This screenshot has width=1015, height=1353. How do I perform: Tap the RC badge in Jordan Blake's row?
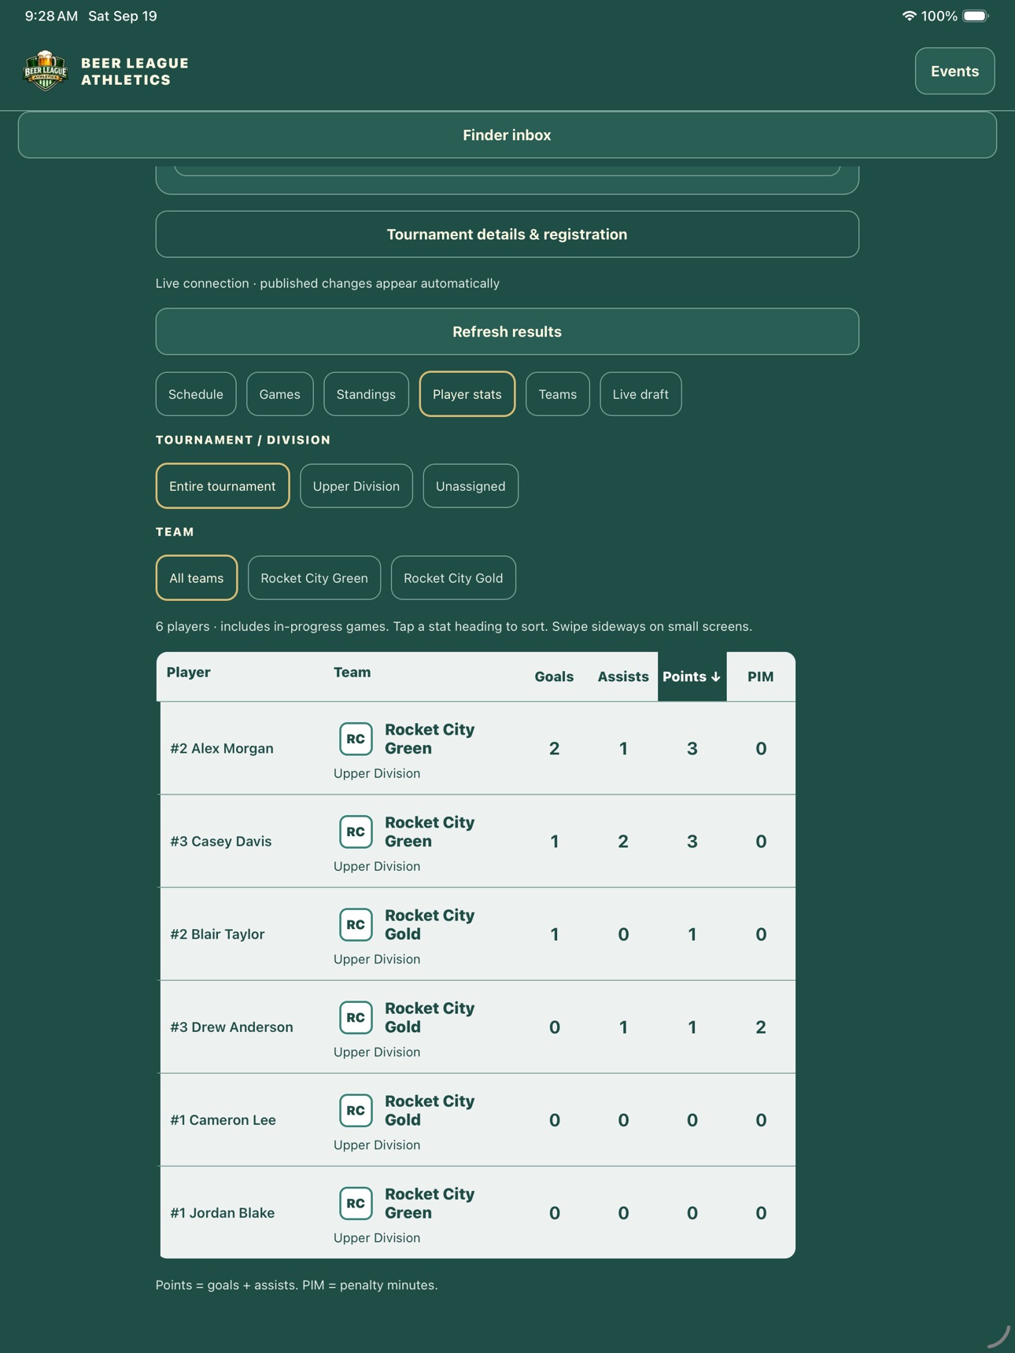(x=356, y=1203)
